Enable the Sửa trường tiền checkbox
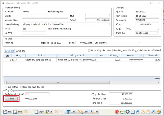 pyautogui.click(x=89, y=51)
